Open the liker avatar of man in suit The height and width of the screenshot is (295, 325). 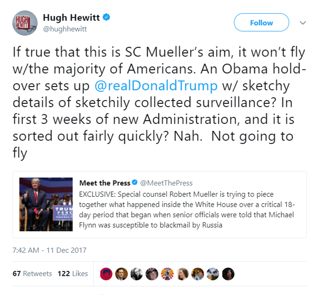[x=121, y=274]
